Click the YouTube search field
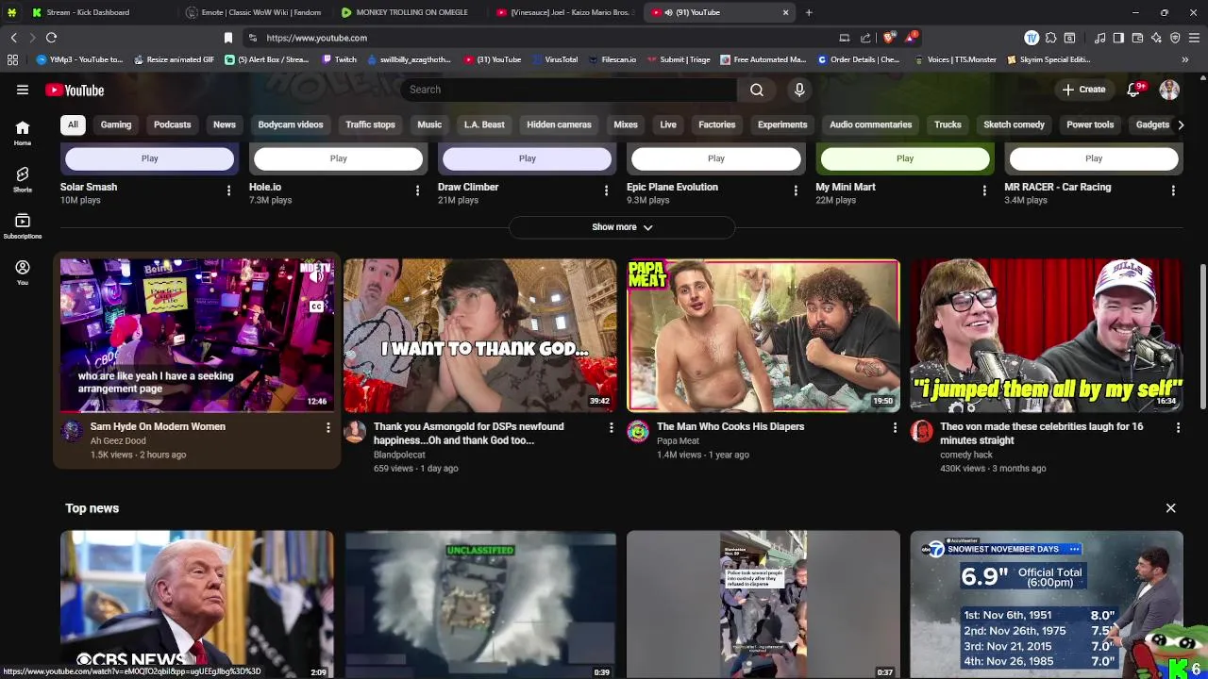1208x679 pixels. (569, 90)
